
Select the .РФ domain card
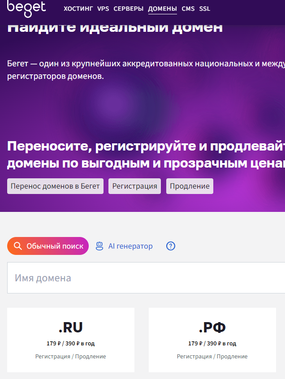[x=212, y=340]
